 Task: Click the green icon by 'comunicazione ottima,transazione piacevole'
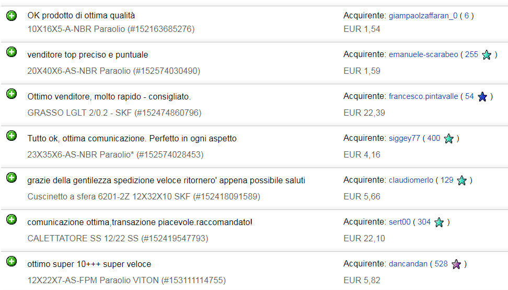tap(11, 219)
